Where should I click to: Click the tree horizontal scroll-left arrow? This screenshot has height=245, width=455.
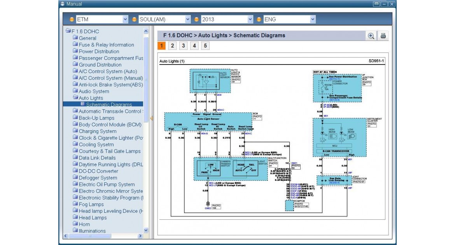(66, 236)
